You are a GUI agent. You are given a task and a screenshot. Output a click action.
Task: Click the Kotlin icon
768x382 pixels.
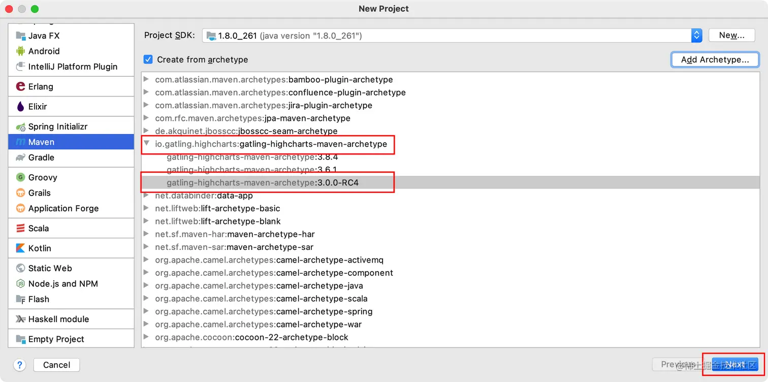(x=20, y=248)
